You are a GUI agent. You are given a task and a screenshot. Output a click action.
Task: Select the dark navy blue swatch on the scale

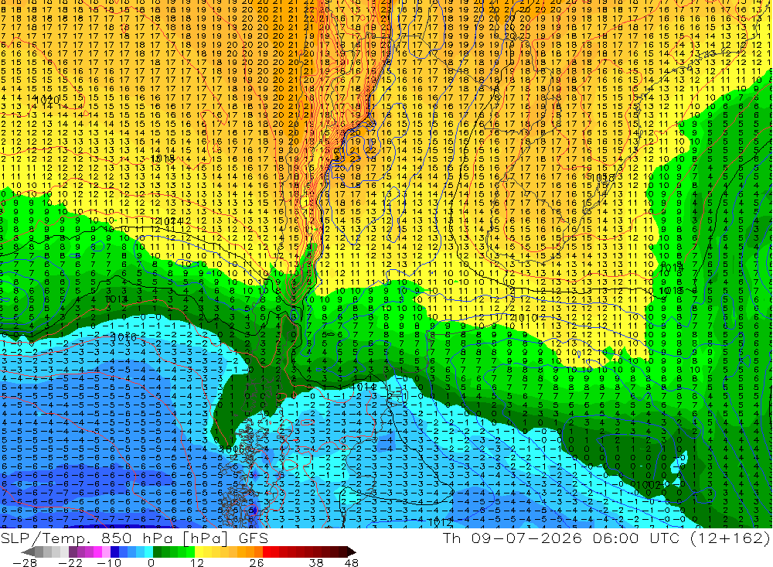tap(114, 552)
